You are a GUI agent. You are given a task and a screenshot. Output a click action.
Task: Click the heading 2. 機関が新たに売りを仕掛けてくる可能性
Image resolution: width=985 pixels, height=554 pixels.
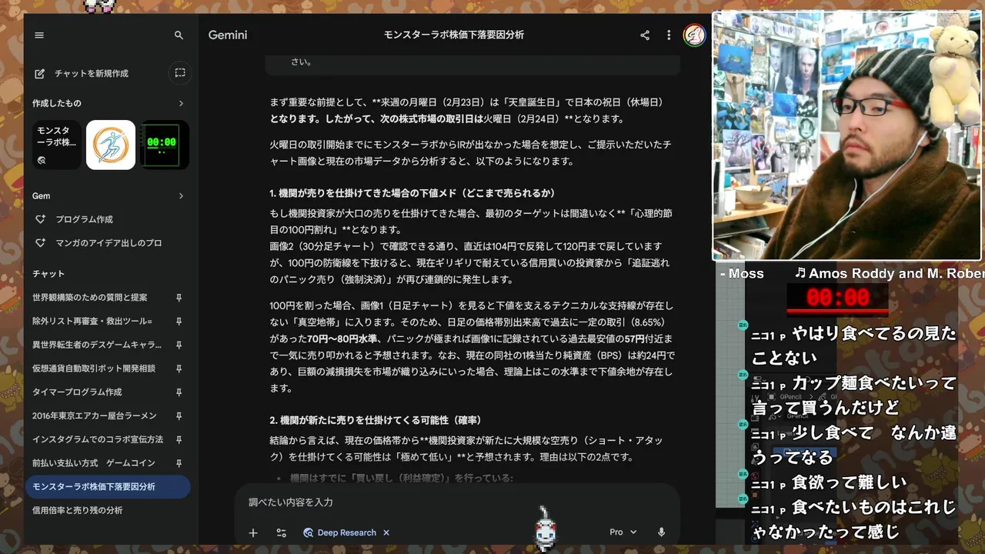(376, 420)
